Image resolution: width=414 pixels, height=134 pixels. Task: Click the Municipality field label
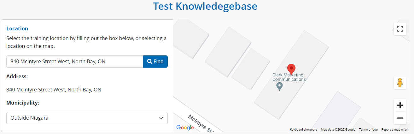click(23, 103)
